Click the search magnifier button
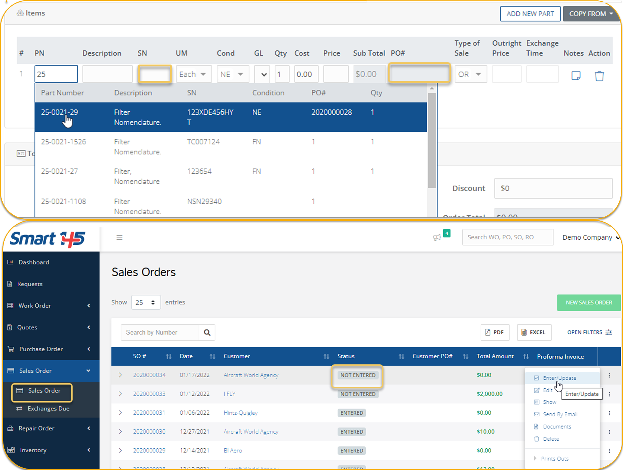This screenshot has height=470, width=623. [x=207, y=332]
